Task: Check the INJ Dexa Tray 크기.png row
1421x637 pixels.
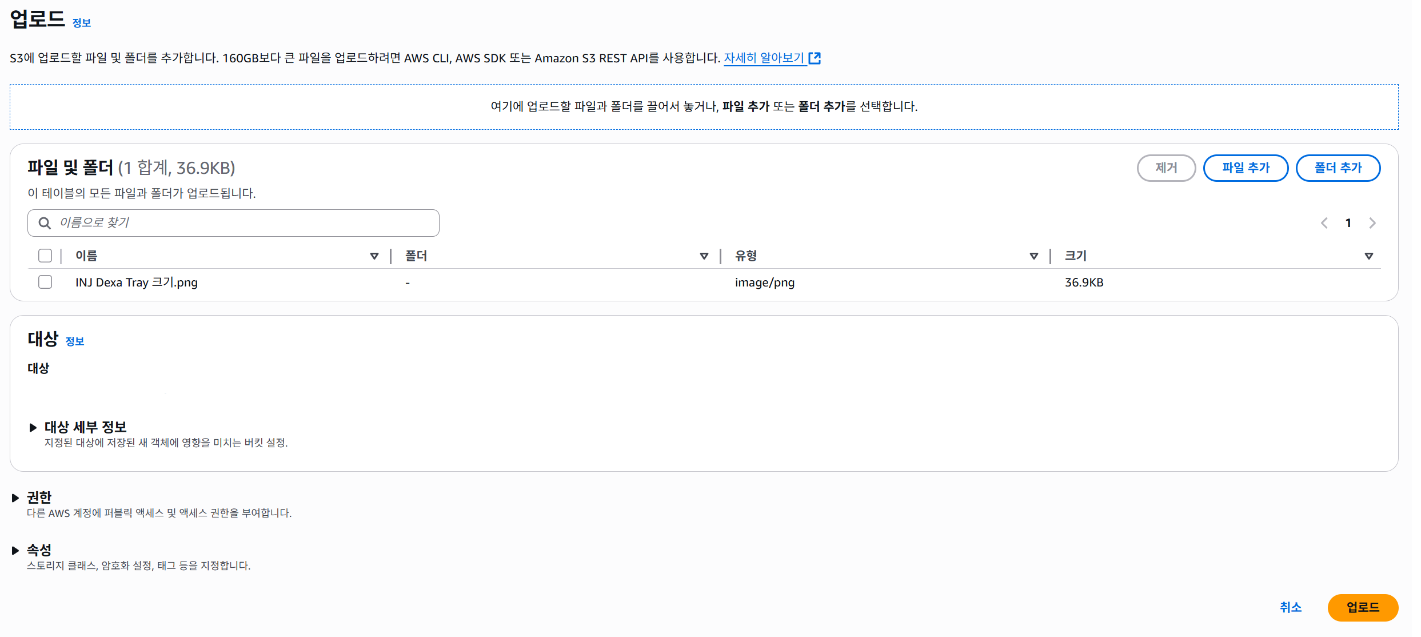Action: [x=45, y=282]
